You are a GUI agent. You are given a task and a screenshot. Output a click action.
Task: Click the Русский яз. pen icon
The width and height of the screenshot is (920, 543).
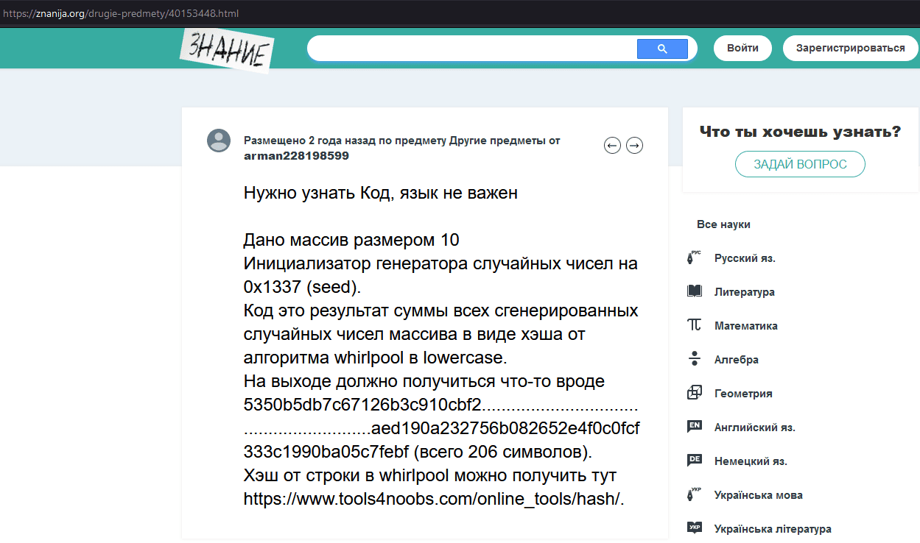click(x=694, y=258)
